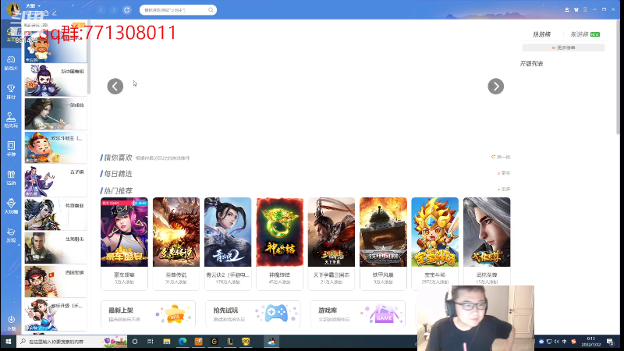Open the 游戏库 card

(x=358, y=314)
